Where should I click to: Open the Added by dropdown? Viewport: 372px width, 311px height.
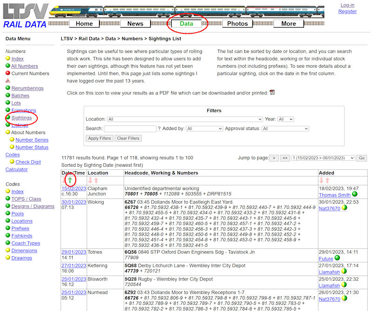point(204,129)
